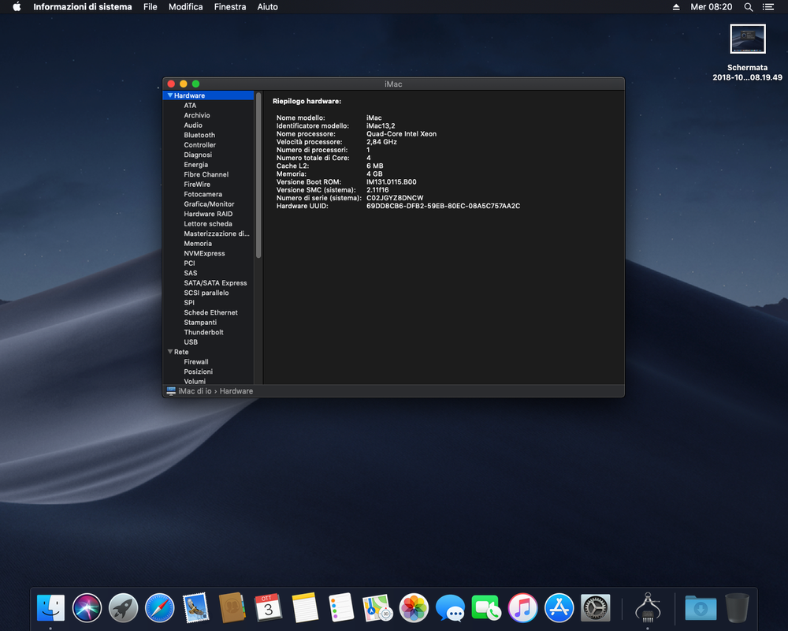Click Hardware UUID value text
The width and height of the screenshot is (788, 631).
click(443, 206)
